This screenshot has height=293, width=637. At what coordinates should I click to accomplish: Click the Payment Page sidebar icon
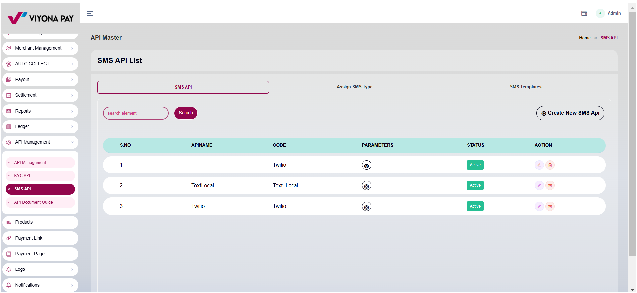point(9,254)
